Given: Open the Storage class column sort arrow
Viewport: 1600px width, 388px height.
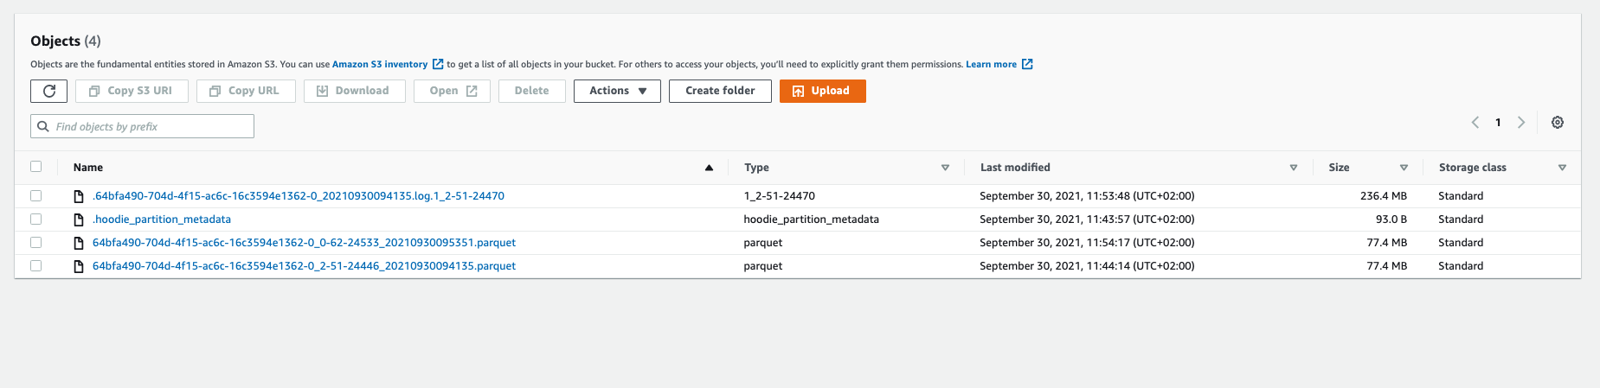Looking at the screenshot, I should click(x=1562, y=168).
